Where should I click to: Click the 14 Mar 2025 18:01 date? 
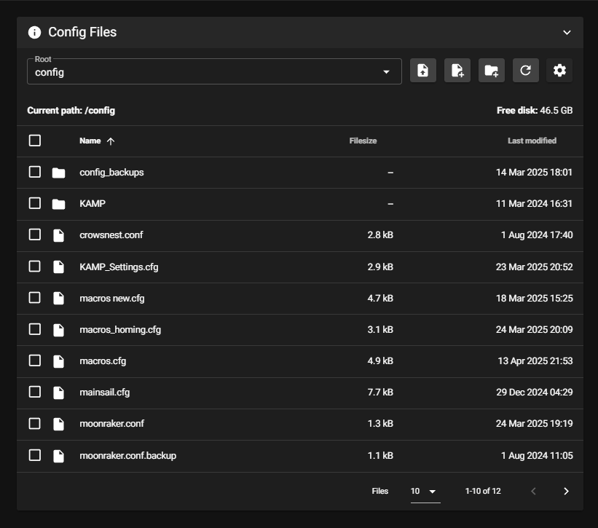point(535,173)
